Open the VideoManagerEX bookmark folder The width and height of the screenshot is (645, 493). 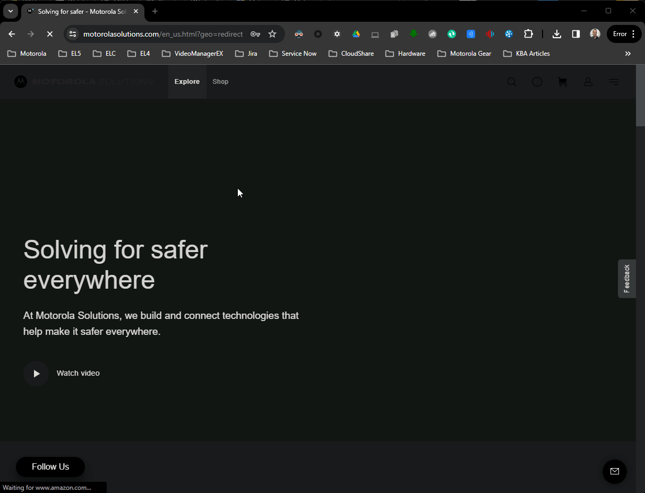[193, 54]
